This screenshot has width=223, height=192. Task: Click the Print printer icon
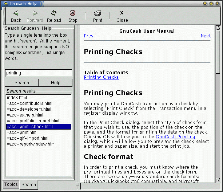[x=97, y=13]
